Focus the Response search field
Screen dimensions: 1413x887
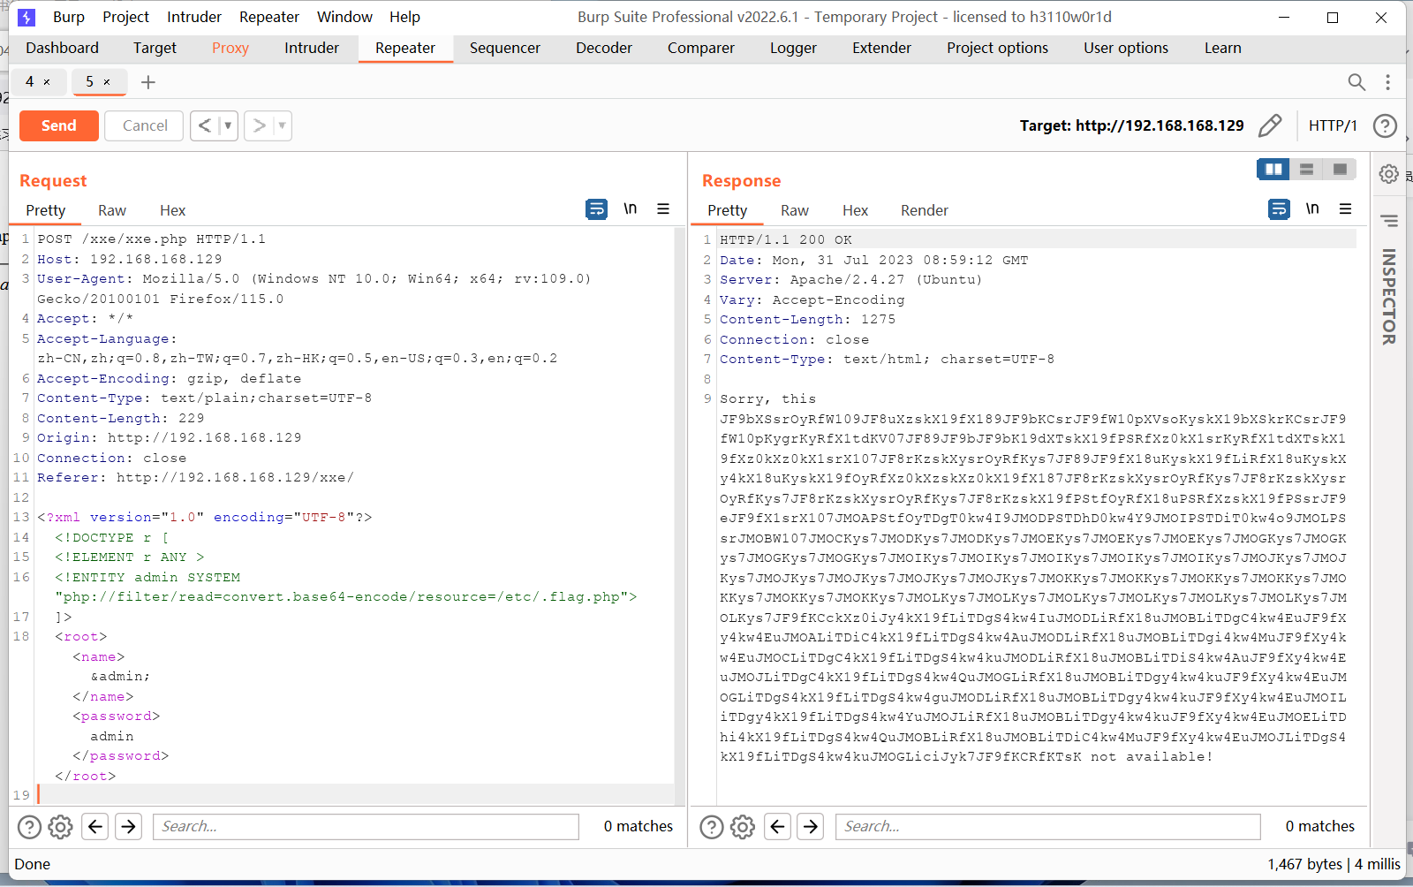pos(1048,826)
